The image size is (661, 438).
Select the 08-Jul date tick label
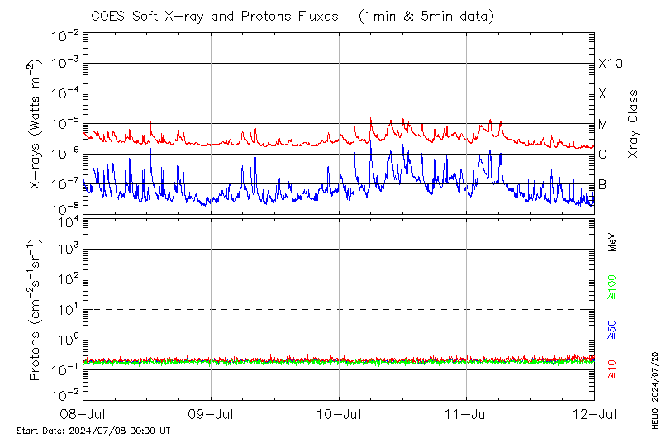[x=84, y=414]
